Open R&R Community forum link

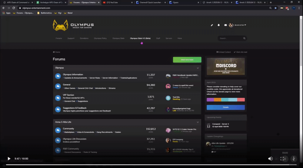pyautogui.click(x=71, y=149)
